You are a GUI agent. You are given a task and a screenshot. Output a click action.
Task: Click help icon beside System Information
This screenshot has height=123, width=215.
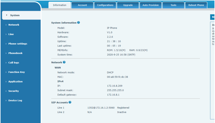pyautogui.click(x=79, y=23)
